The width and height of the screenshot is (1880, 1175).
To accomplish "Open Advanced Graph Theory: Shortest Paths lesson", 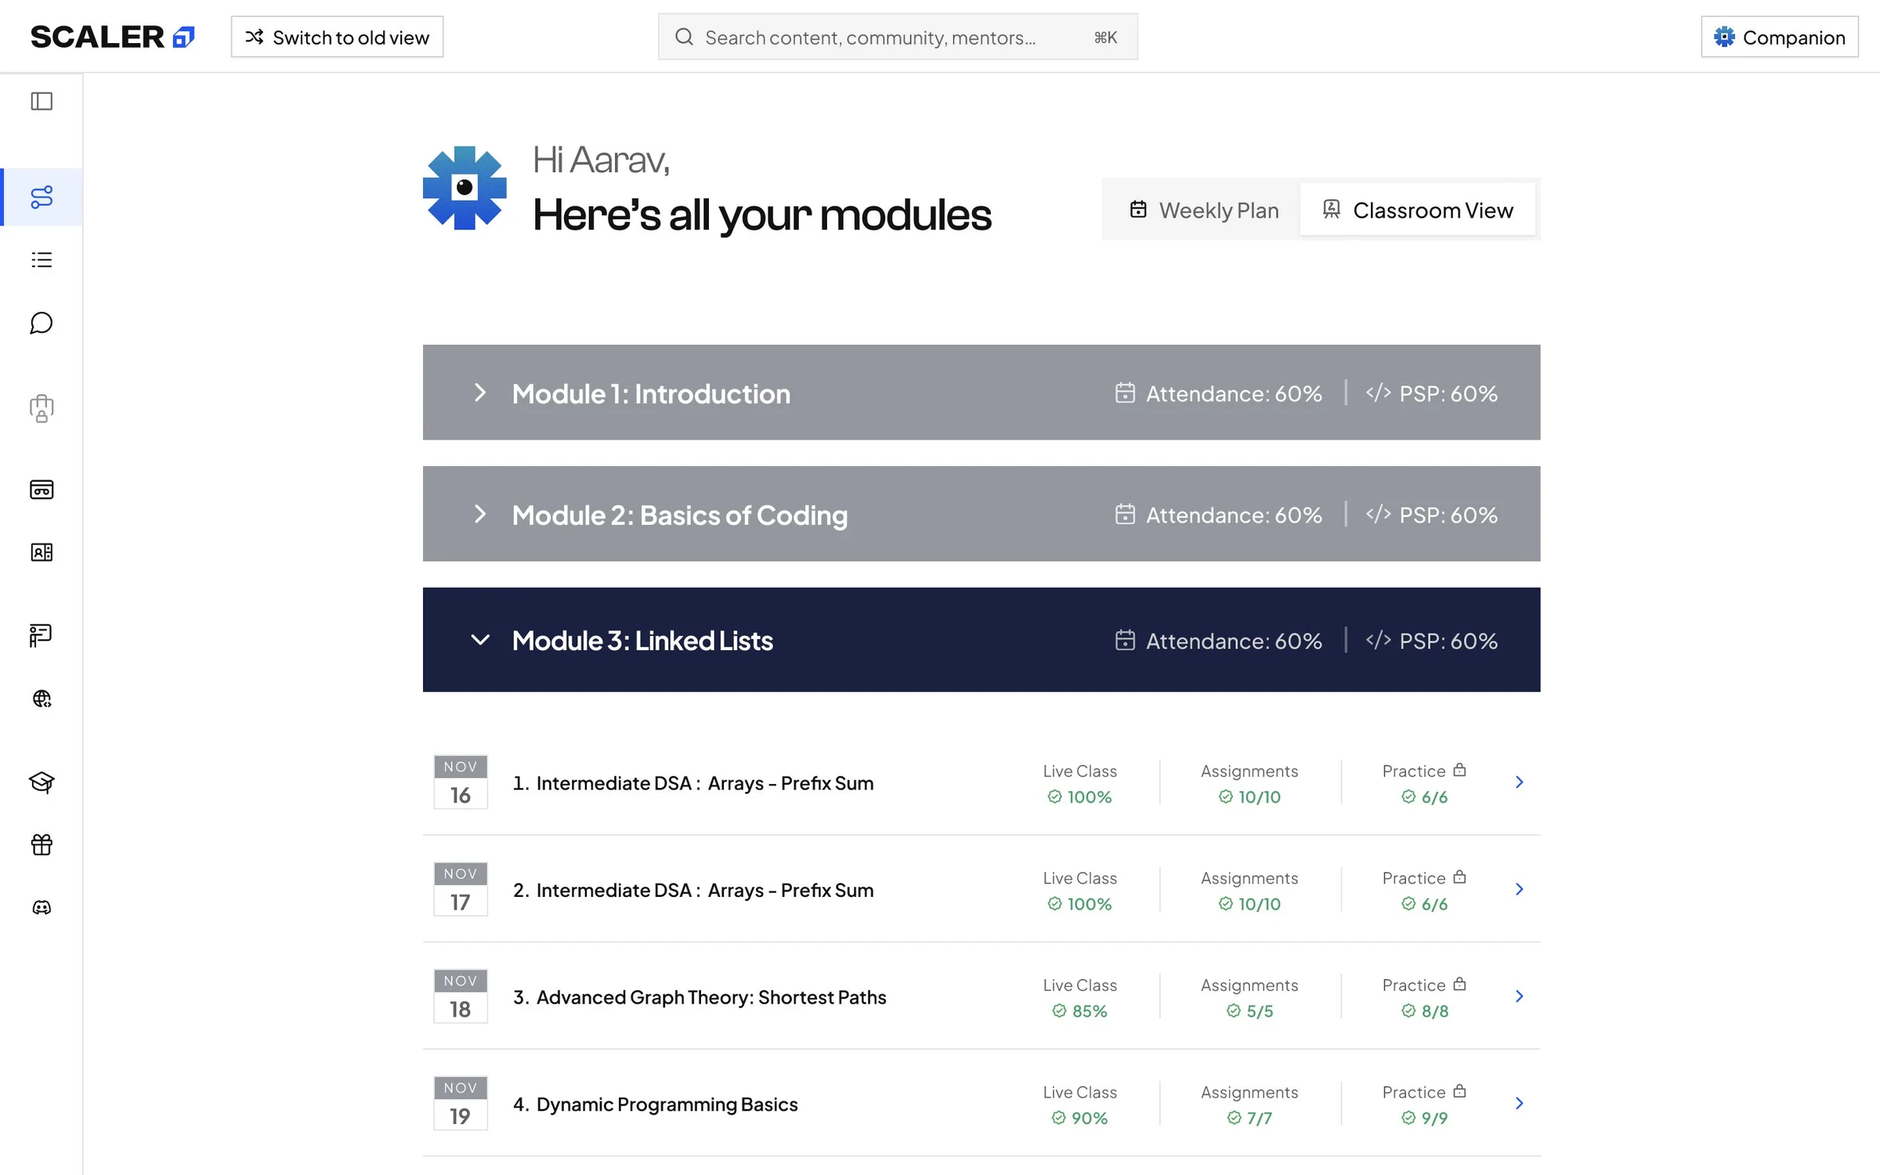I will 700,997.
